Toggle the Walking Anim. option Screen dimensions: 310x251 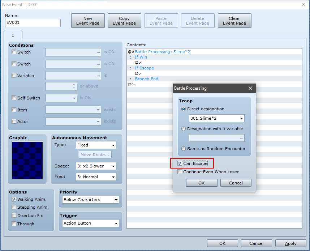(x=14, y=199)
